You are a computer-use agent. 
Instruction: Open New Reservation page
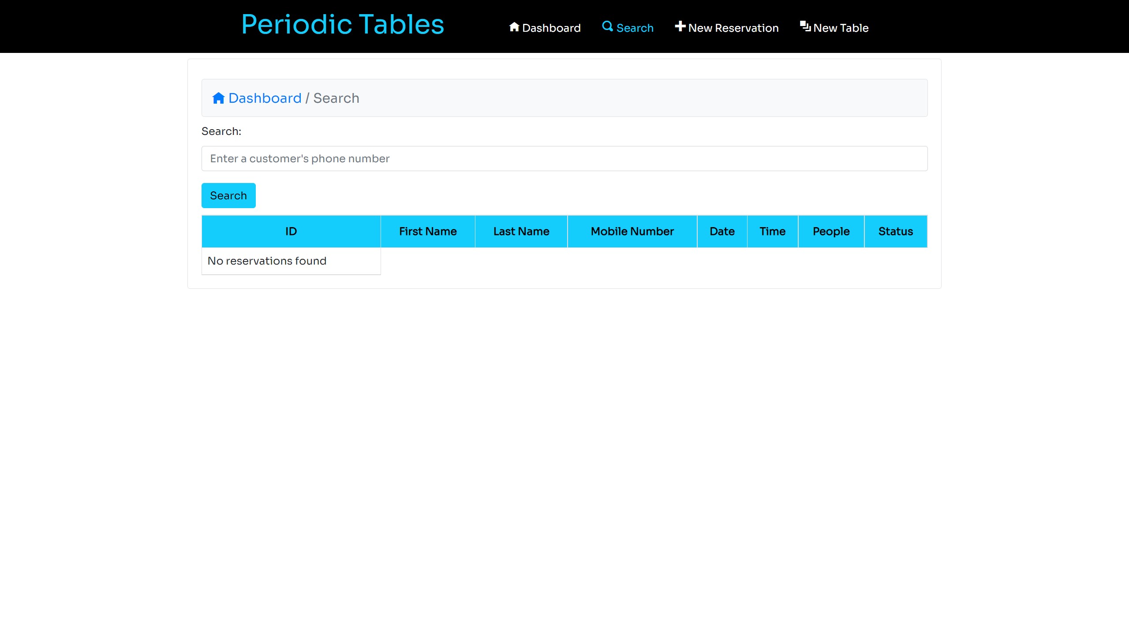pos(726,28)
